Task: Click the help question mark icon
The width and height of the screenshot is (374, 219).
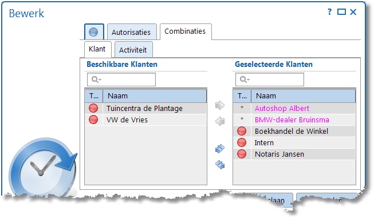Action: (330, 11)
